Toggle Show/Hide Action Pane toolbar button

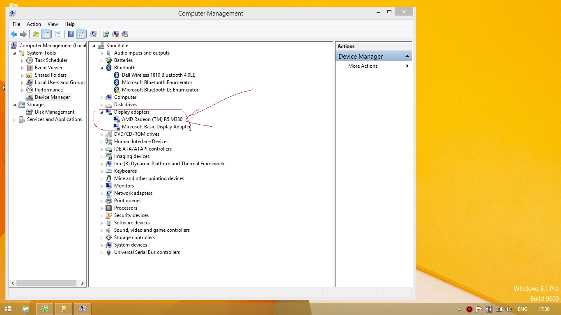80,34
